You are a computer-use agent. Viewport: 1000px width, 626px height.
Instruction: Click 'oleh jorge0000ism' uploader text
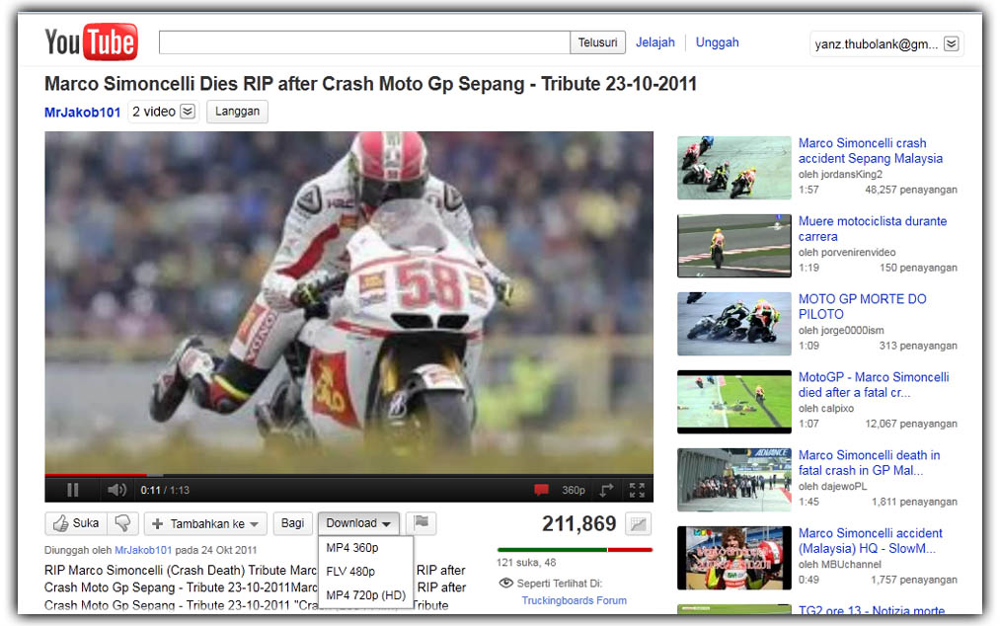pos(841,330)
